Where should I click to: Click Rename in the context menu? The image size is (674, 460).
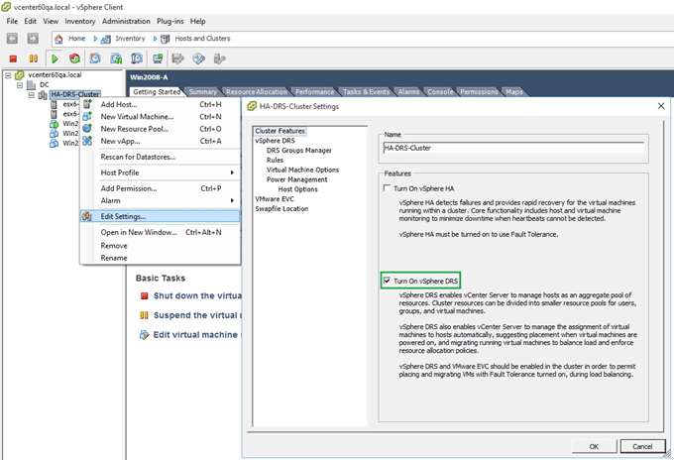pyautogui.click(x=160, y=258)
